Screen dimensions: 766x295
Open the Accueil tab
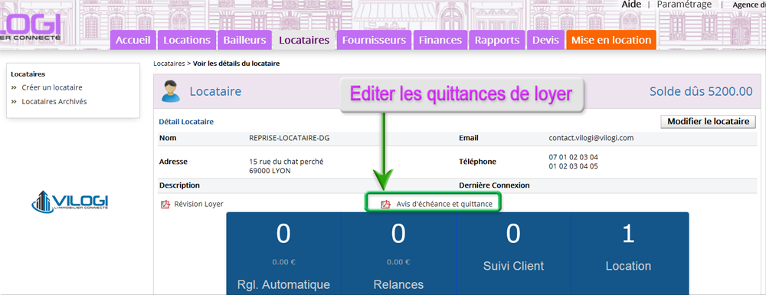(x=133, y=40)
